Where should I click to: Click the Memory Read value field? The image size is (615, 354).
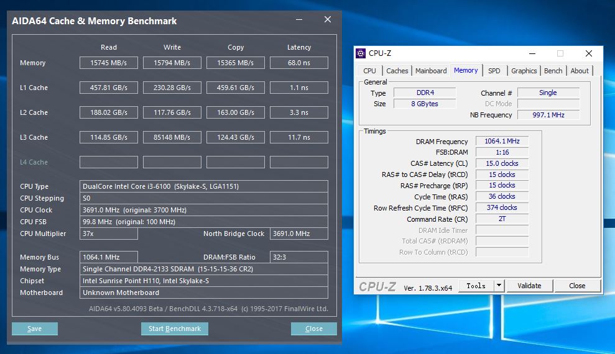coord(109,63)
